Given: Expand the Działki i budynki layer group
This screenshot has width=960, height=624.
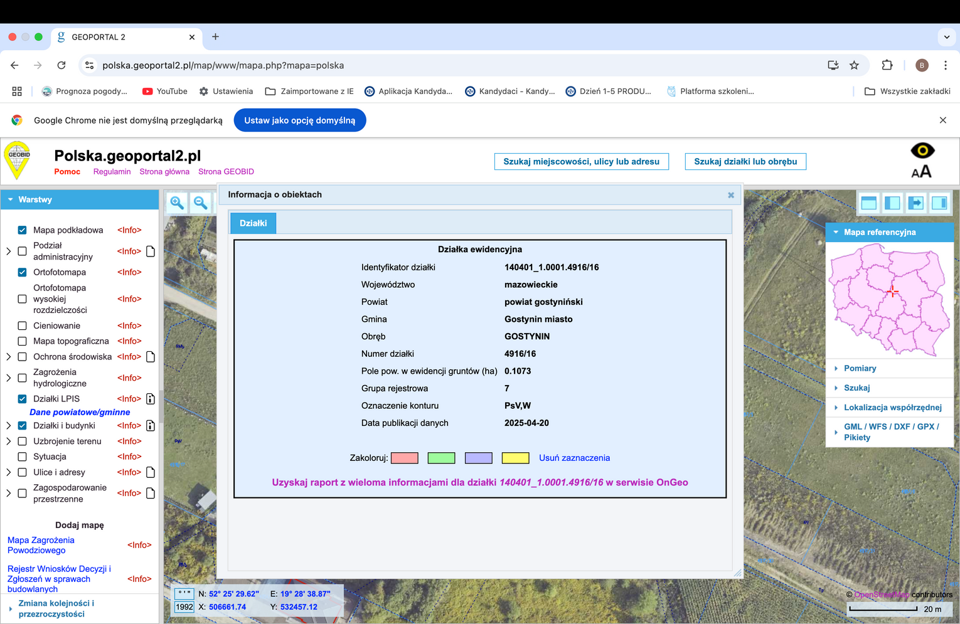Looking at the screenshot, I should (8, 426).
